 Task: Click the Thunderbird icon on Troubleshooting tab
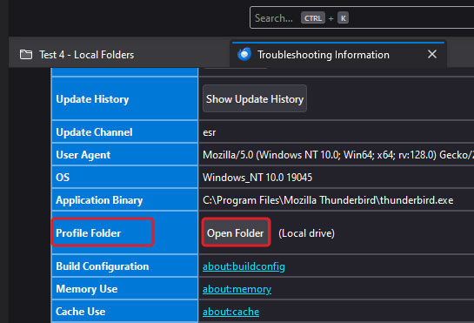(244, 55)
